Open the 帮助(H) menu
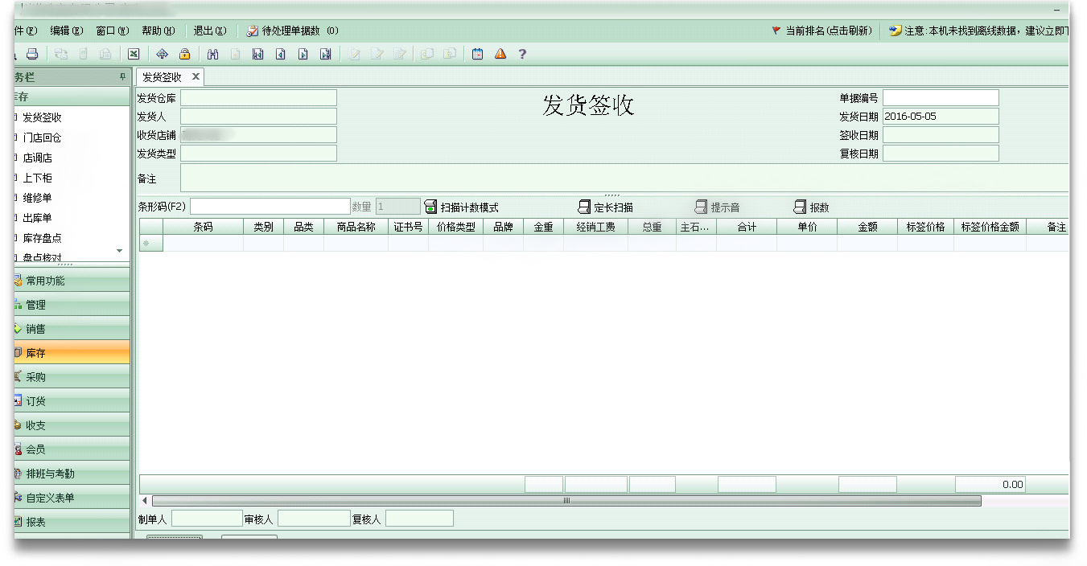Screen dimensions: 1087x566 click(158, 31)
